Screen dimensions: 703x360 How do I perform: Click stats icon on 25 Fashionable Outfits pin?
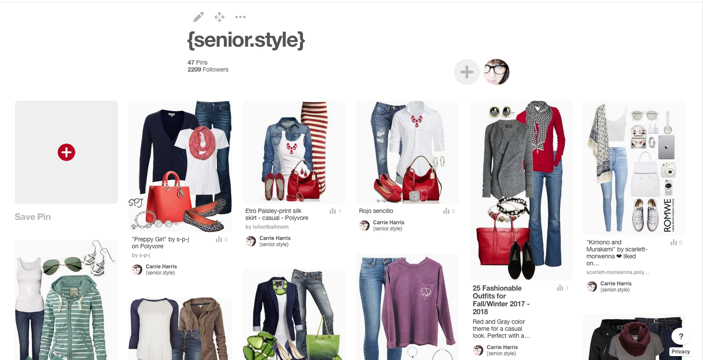pos(560,288)
